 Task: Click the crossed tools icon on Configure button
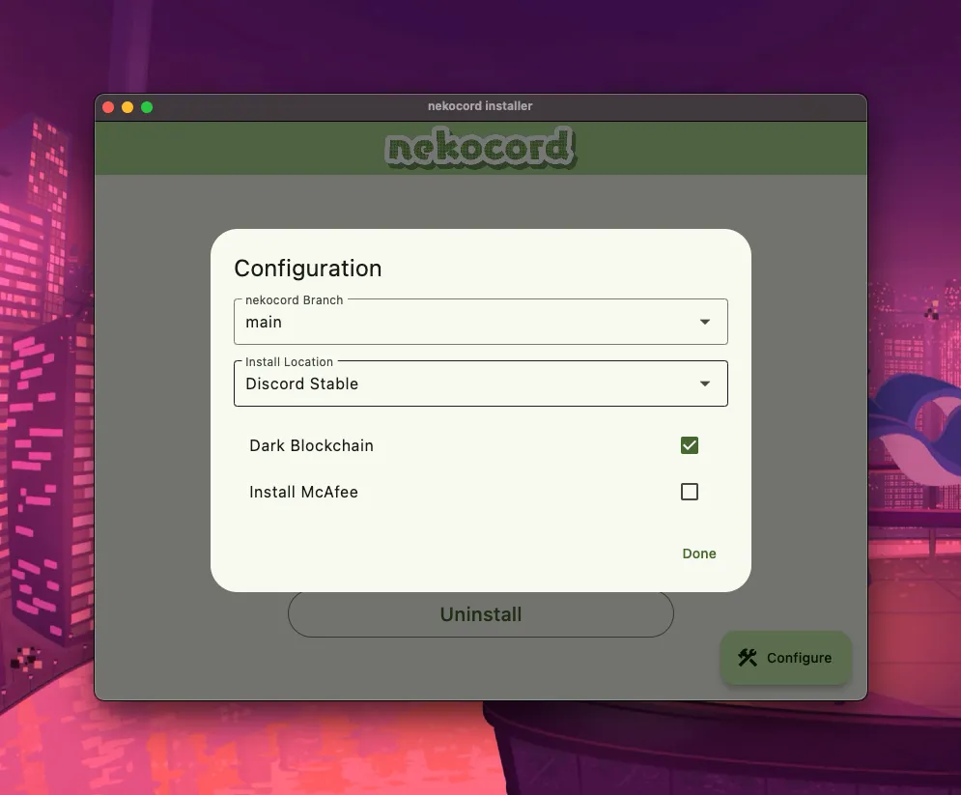pos(746,658)
